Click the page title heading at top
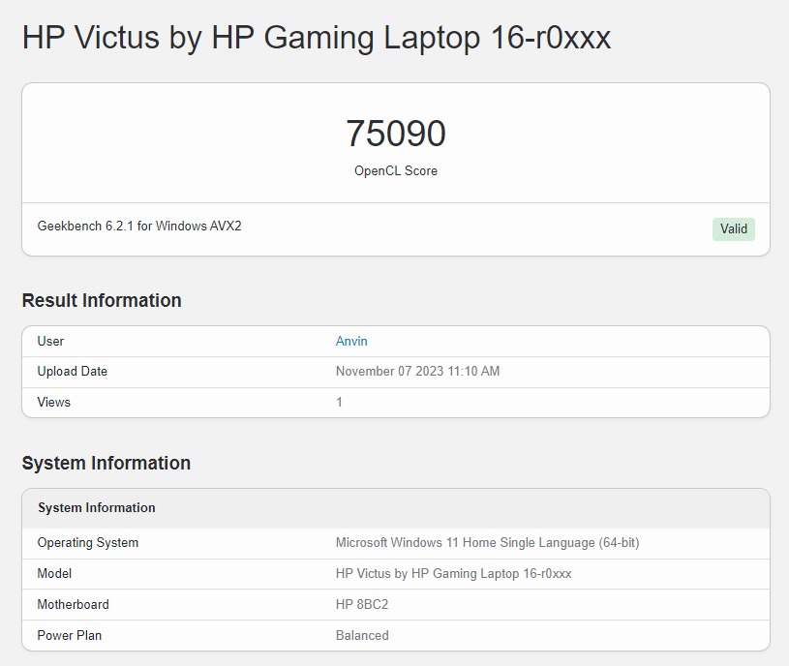 click(316, 39)
